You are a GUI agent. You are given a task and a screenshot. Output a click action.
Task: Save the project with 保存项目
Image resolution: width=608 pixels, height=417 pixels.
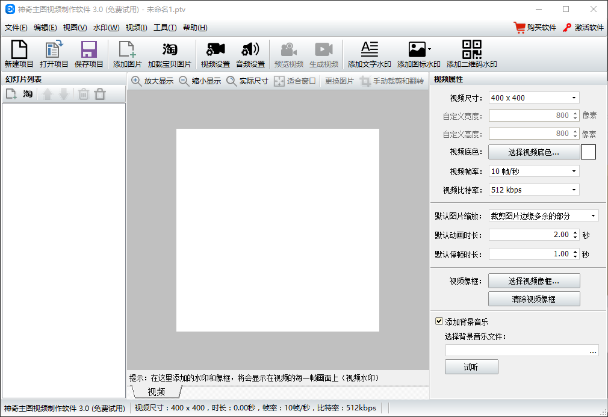point(89,54)
